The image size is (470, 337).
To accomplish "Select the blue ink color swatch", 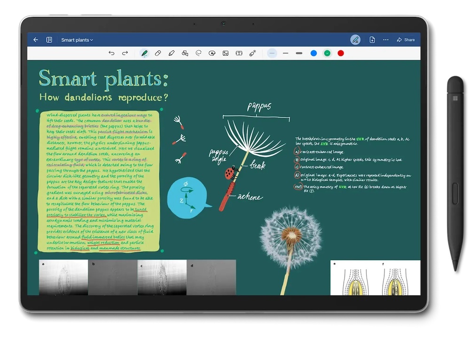I will [x=313, y=53].
